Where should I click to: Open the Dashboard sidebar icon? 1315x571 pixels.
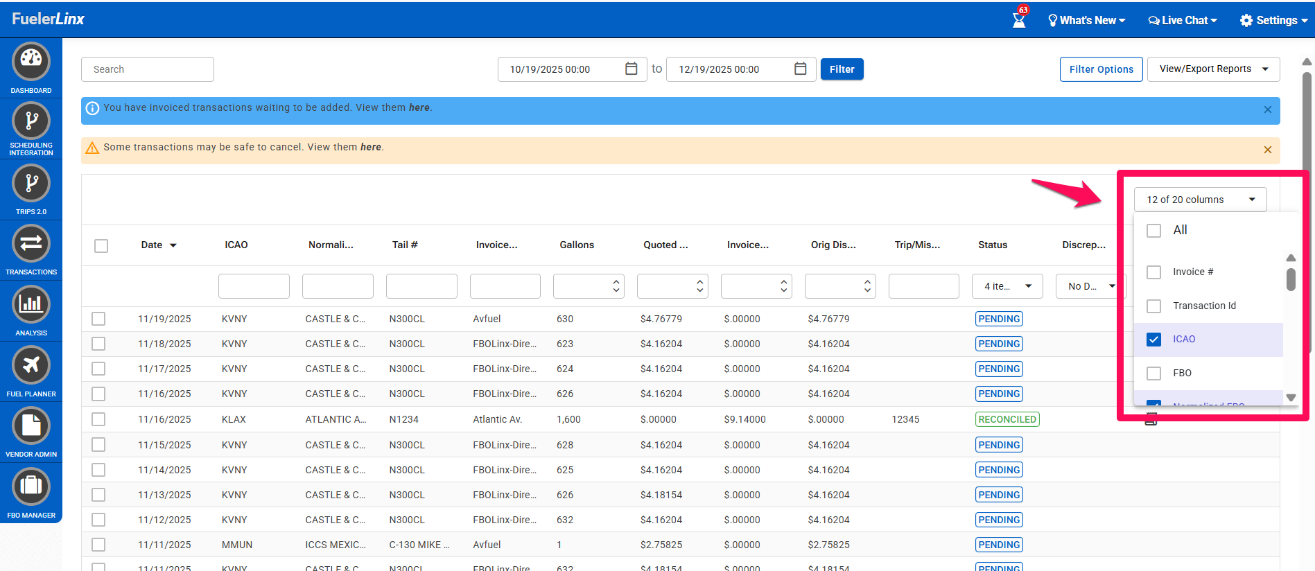click(x=31, y=62)
